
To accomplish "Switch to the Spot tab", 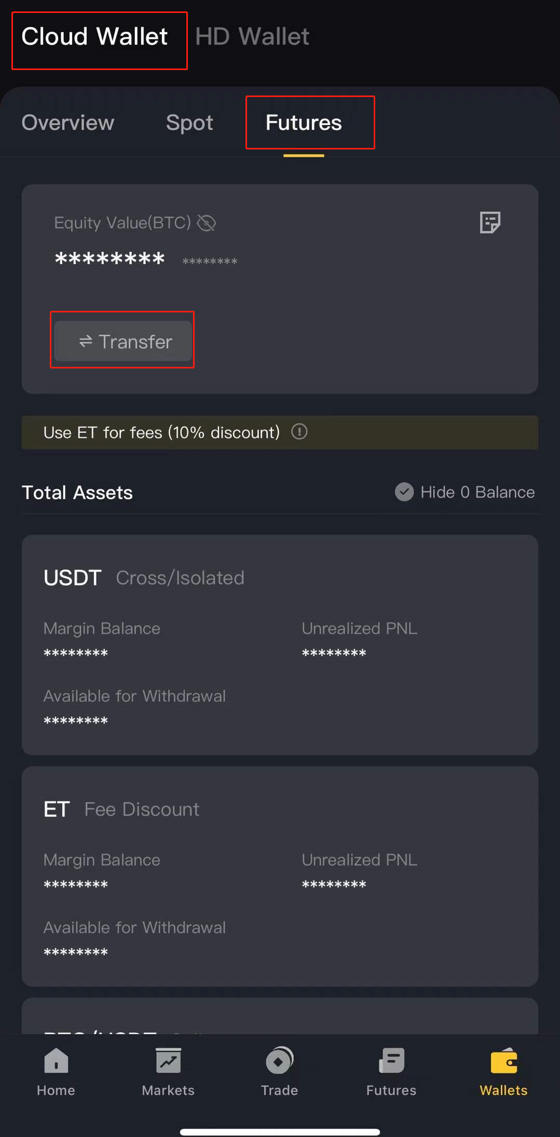I will tap(189, 123).
